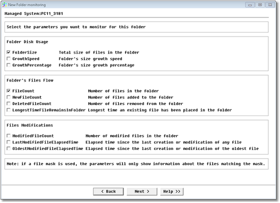280x203 pixels.
Task: Go to the previous step with Back
Action: point(108,191)
